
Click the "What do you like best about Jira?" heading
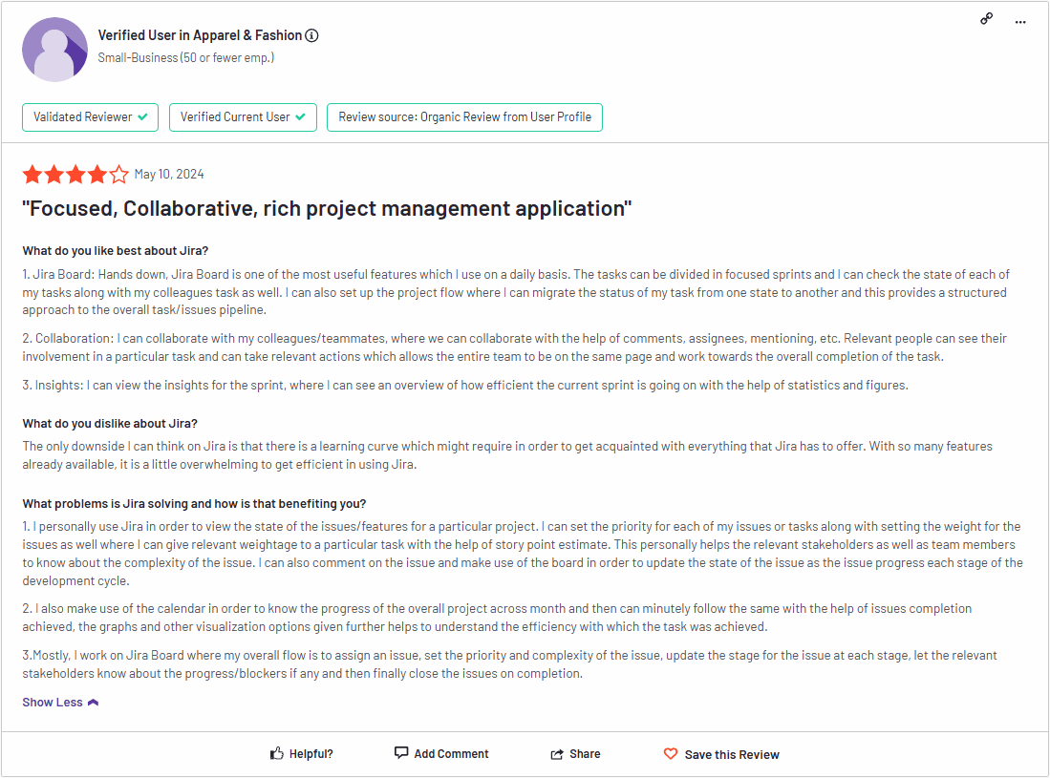[x=116, y=251]
